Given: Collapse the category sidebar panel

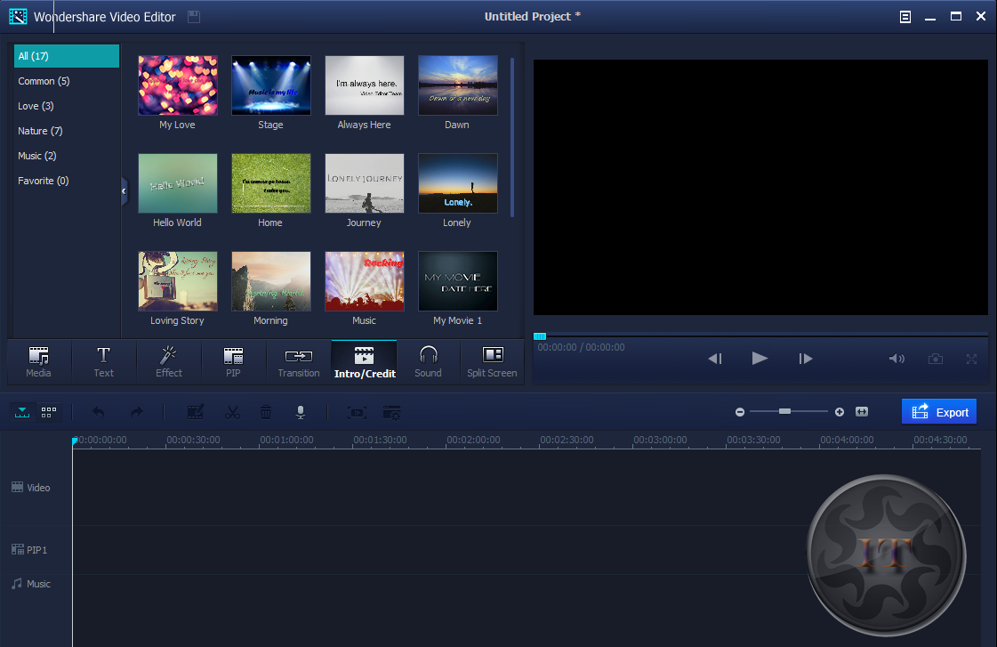Looking at the screenshot, I should click(x=124, y=190).
